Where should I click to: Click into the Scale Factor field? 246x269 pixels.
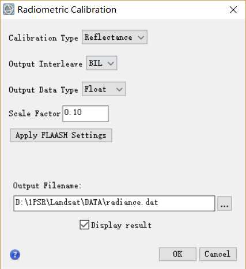point(85,113)
